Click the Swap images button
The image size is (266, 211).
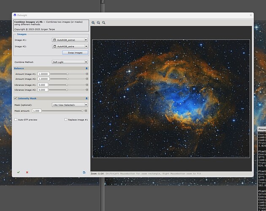[x=75, y=53]
